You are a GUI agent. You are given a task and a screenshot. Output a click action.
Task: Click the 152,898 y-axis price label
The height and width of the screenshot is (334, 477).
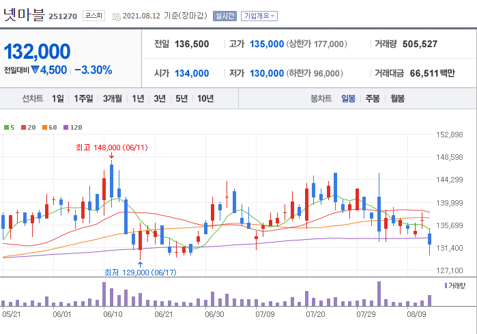pyautogui.click(x=449, y=135)
